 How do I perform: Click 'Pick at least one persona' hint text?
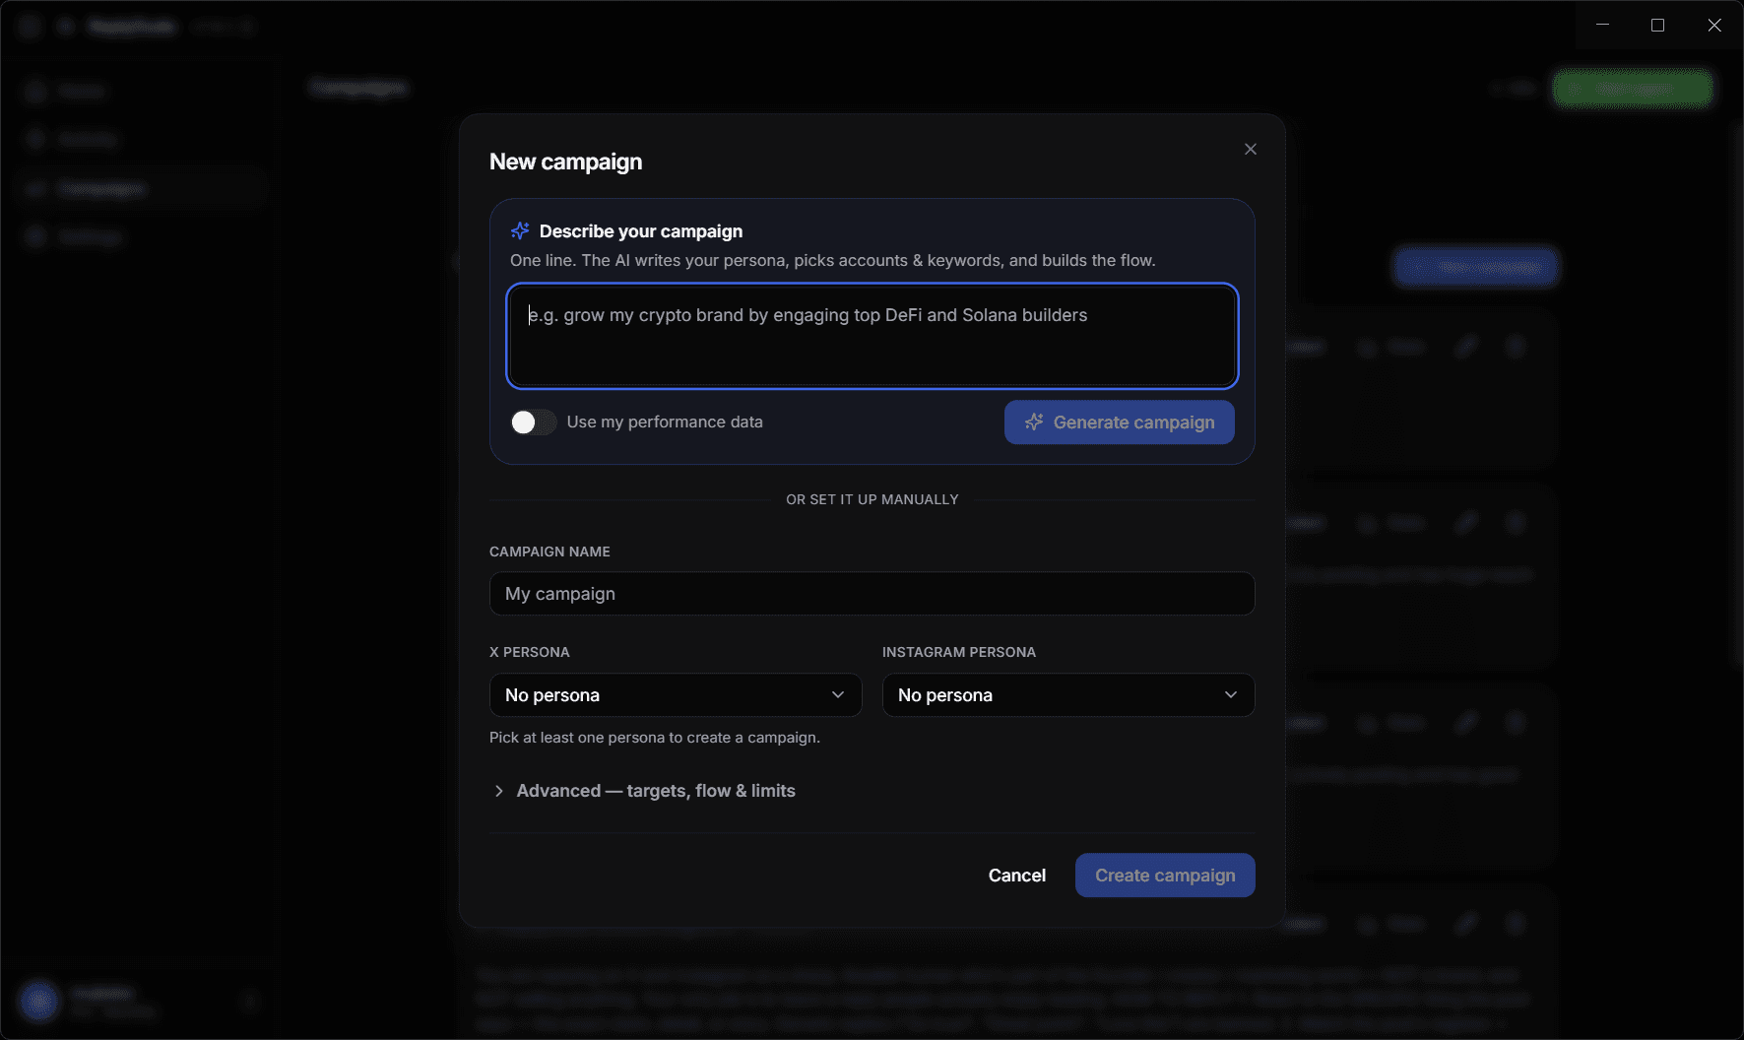pos(654,738)
